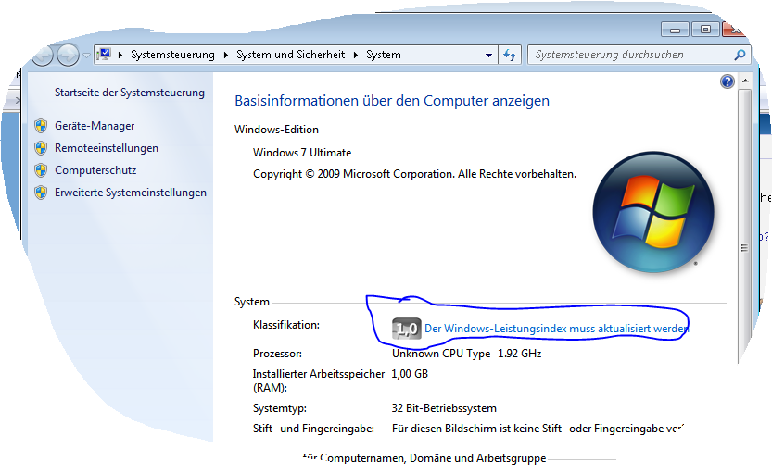The height and width of the screenshot is (473, 772).
Task: Click the search magnifier icon
Action: (x=740, y=55)
